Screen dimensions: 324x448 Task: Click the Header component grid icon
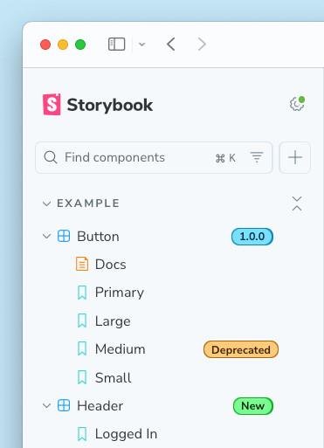(x=64, y=405)
